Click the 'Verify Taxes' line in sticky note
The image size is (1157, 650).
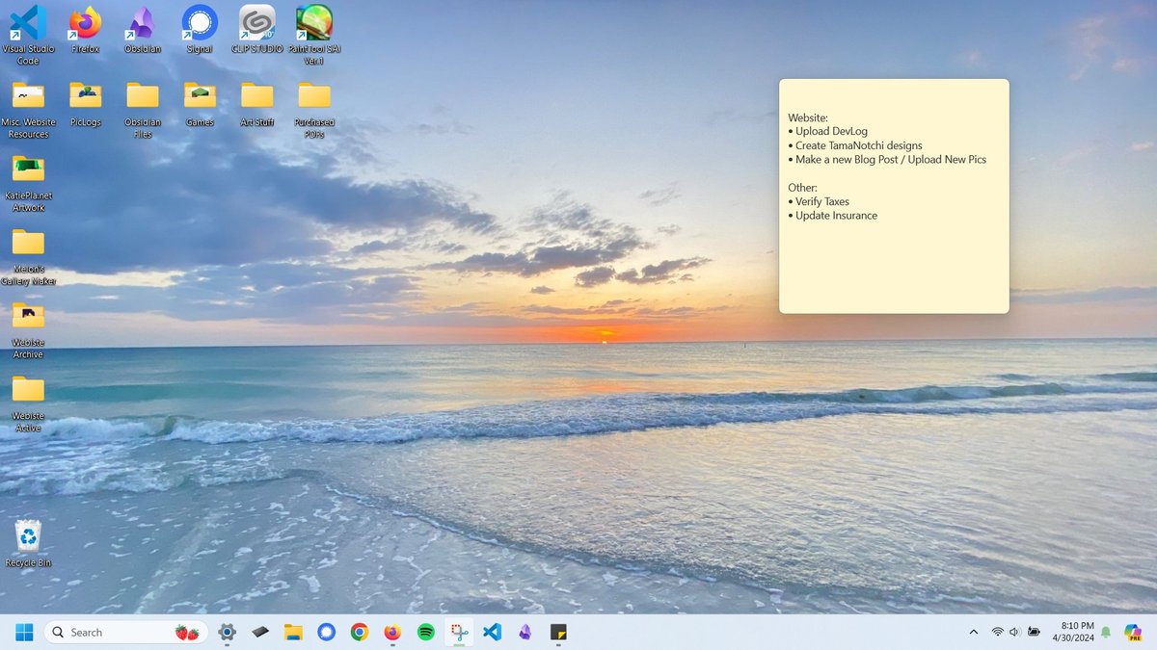(x=821, y=202)
